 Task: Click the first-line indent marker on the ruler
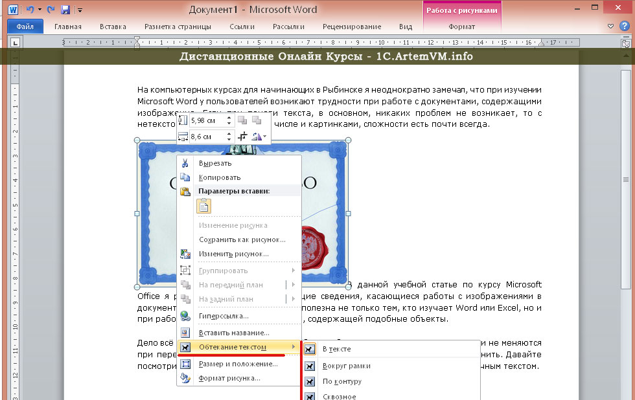[137, 39]
